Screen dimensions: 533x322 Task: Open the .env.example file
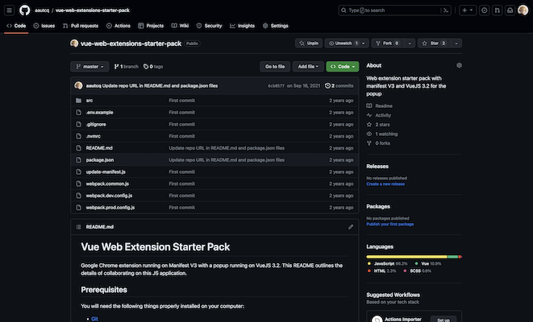[100, 113]
